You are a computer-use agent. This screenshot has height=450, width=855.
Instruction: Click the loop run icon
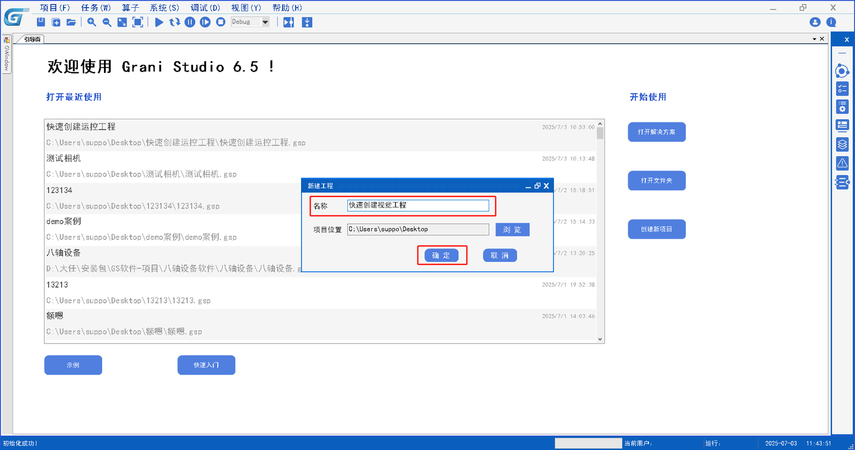coord(175,22)
